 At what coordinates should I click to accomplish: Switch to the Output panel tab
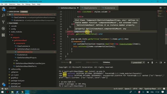(x=79, y=62)
